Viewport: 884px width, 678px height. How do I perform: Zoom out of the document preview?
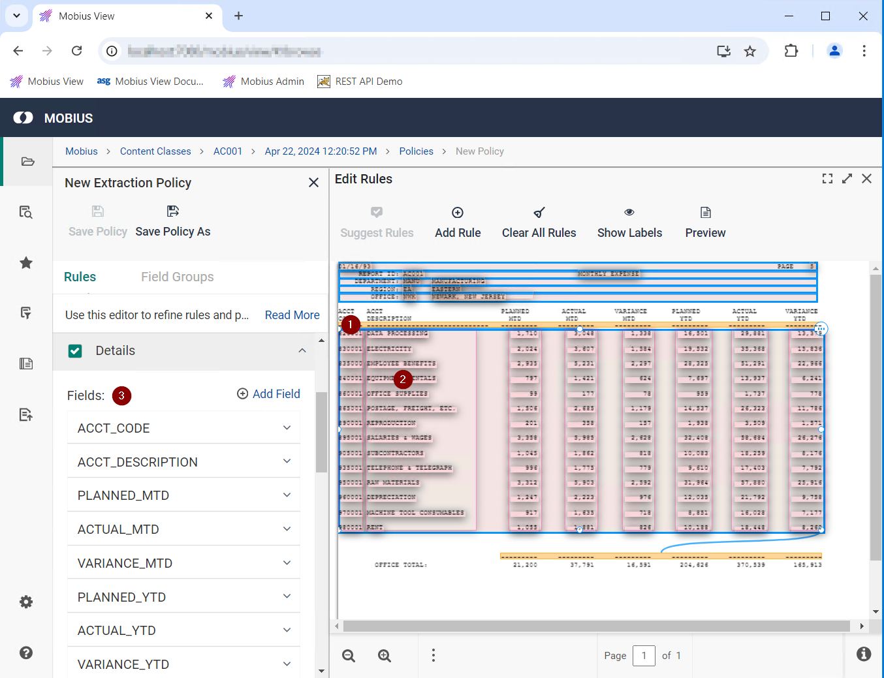[349, 656]
